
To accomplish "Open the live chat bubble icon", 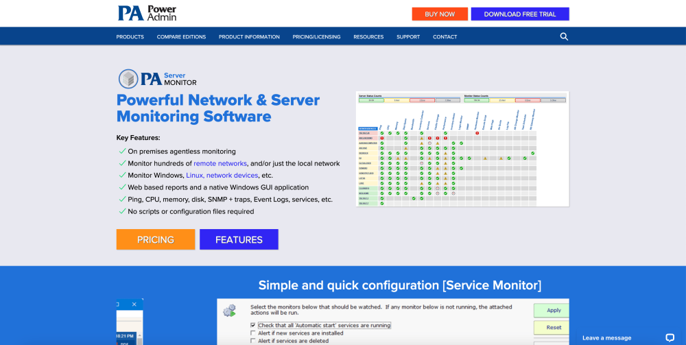I will (x=670, y=337).
